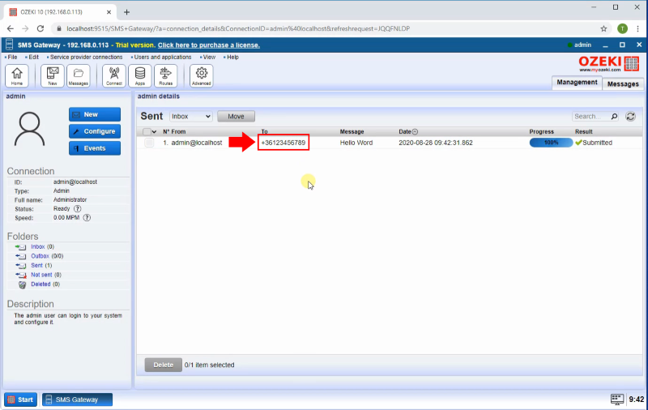Click the purchase a license link
The width and height of the screenshot is (648, 410).
209,45
